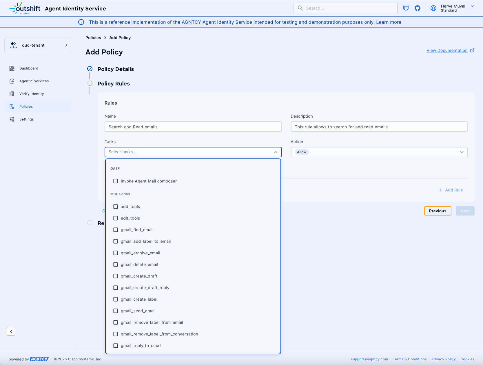The height and width of the screenshot is (365, 483).
Task: Open Settings from the sidebar
Action: point(26,119)
